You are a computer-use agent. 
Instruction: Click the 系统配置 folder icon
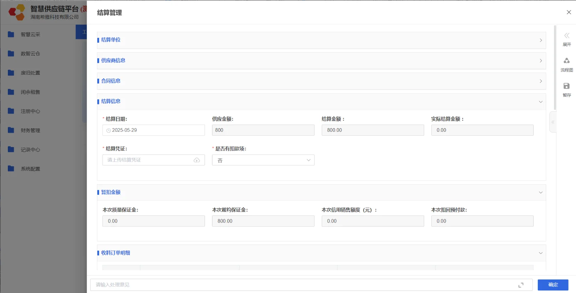[11, 169]
